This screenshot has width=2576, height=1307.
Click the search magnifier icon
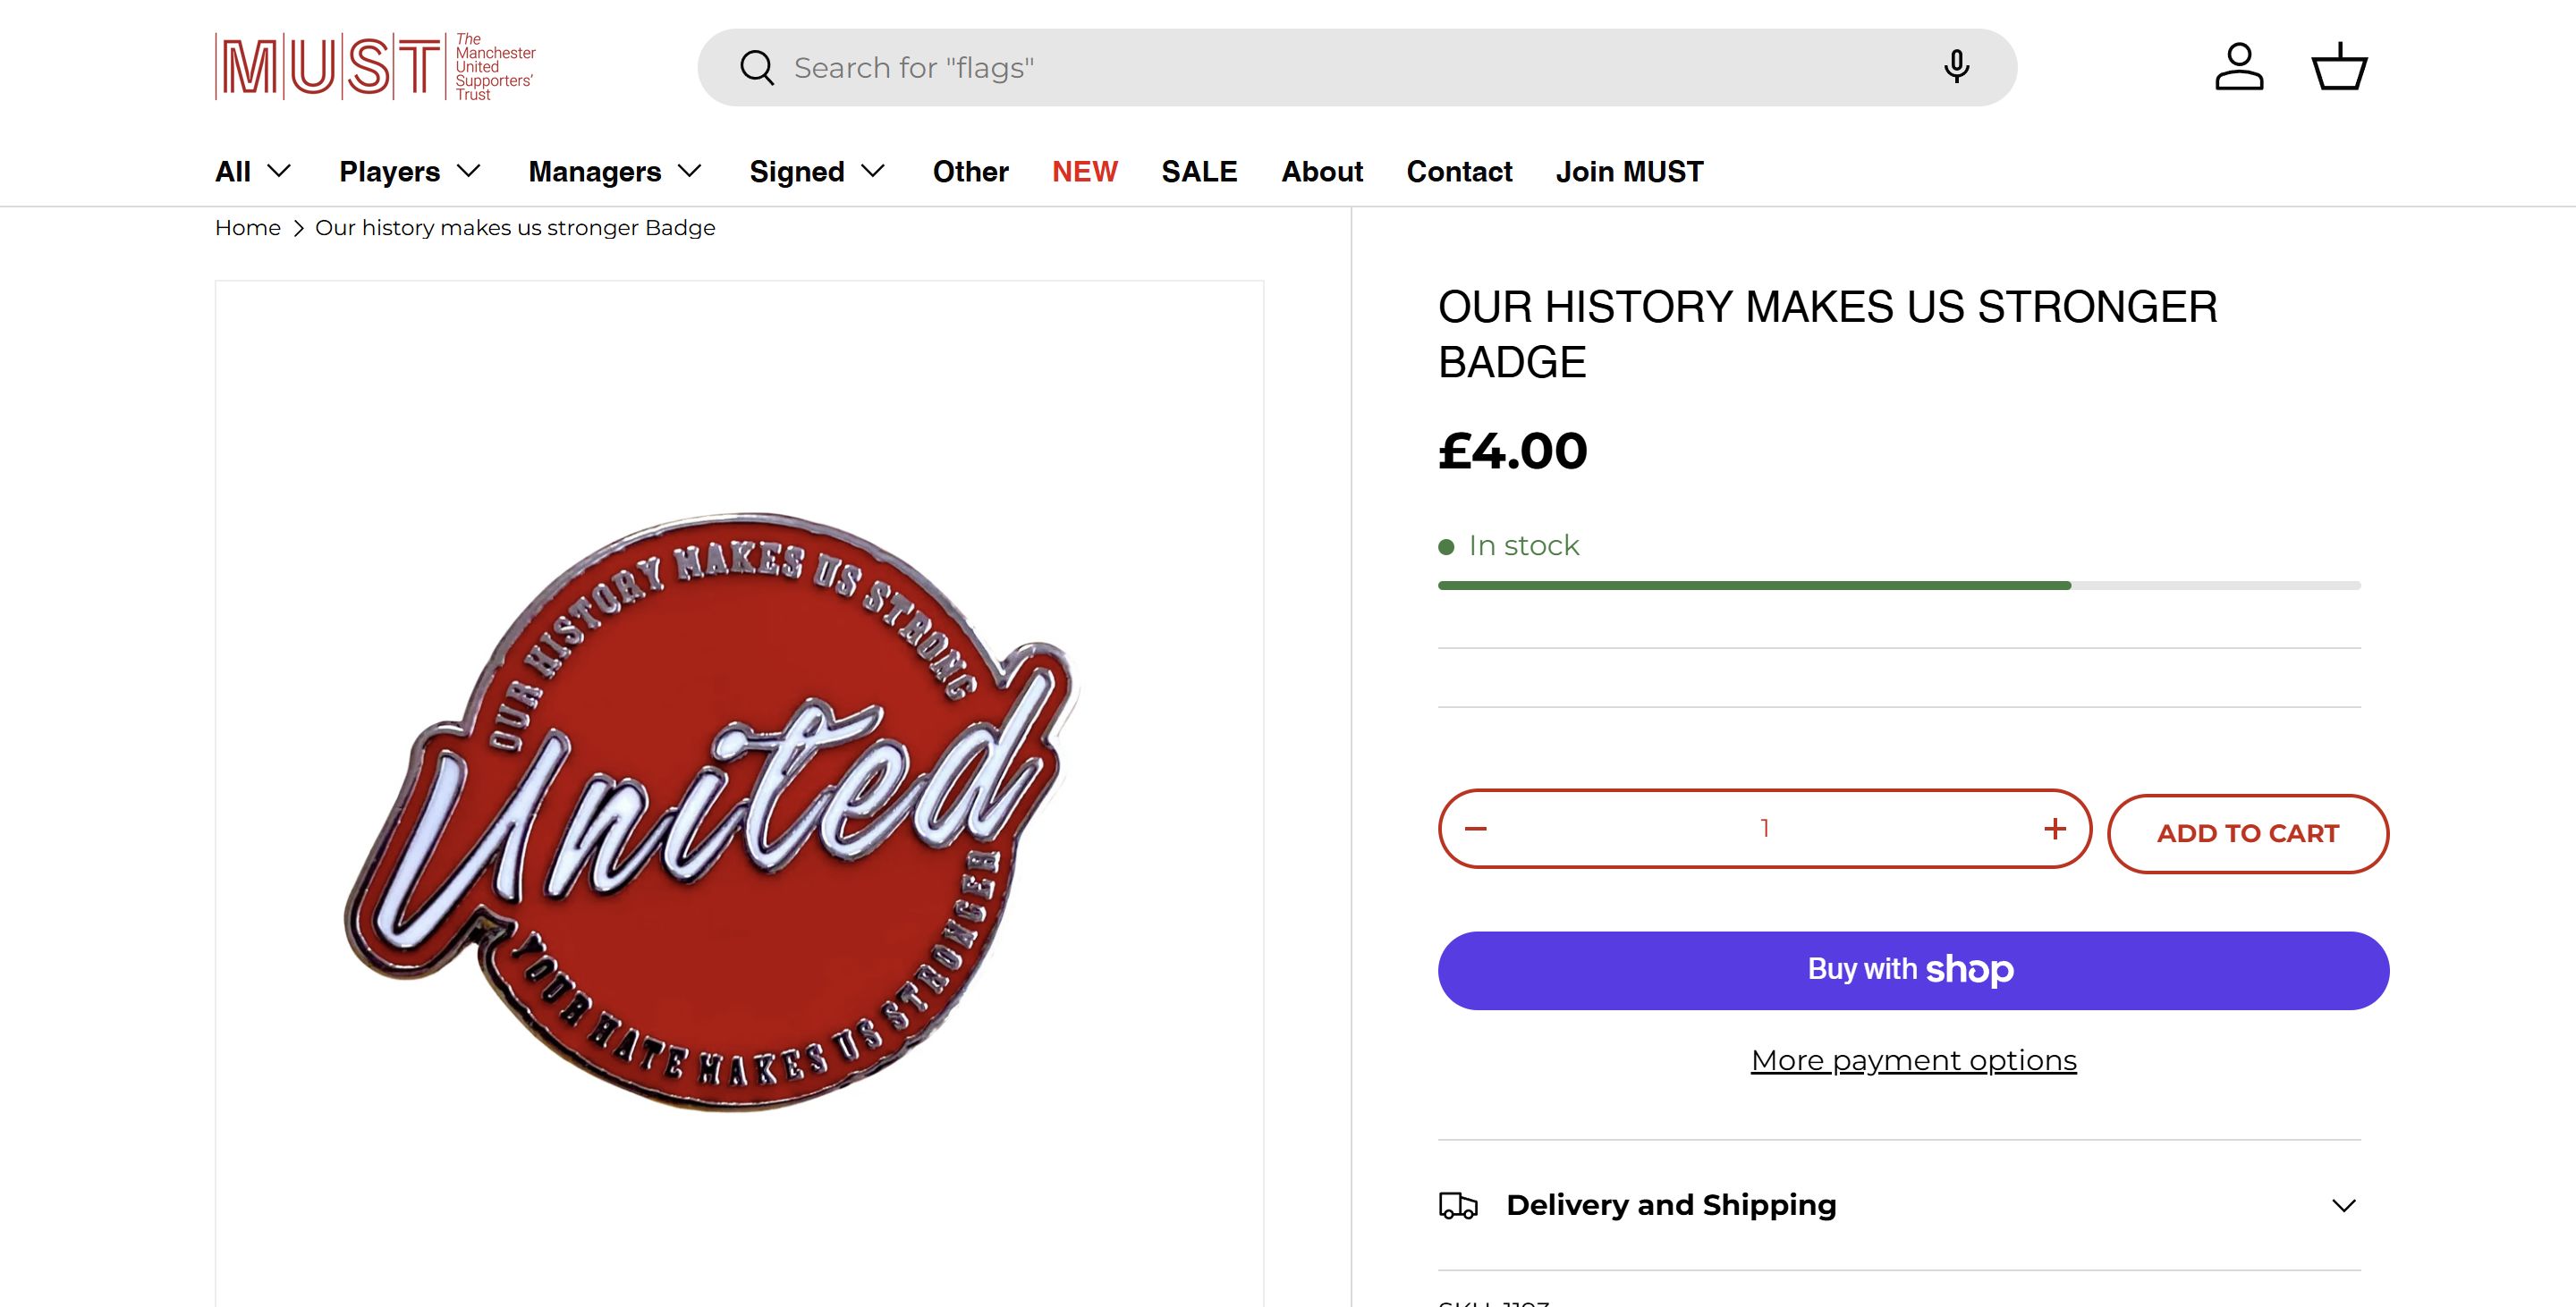click(x=757, y=68)
